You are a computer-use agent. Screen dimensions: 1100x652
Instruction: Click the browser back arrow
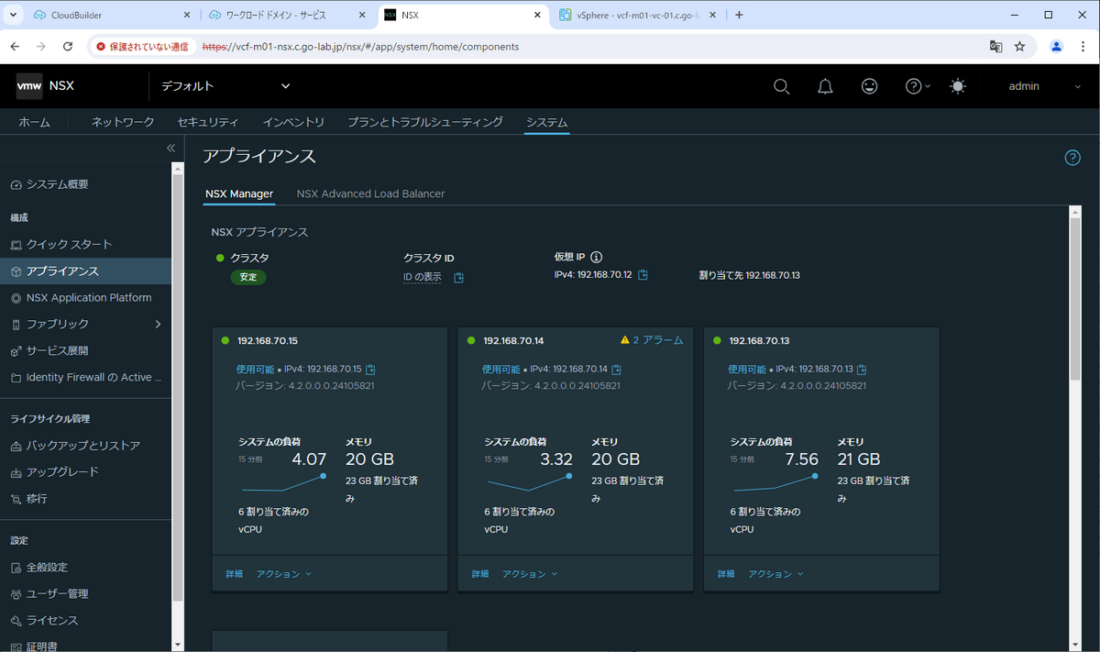[x=16, y=46]
